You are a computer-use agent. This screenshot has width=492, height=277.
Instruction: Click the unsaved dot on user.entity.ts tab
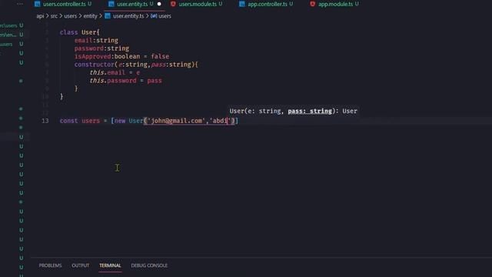click(x=159, y=4)
